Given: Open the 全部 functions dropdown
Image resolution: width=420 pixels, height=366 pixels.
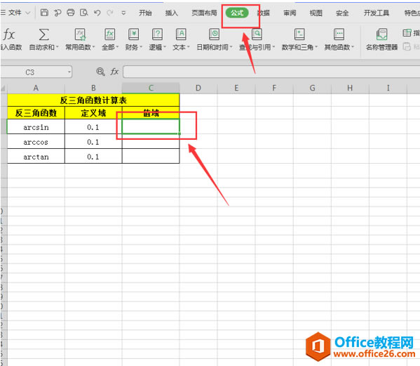Looking at the screenshot, I should click(x=110, y=39).
